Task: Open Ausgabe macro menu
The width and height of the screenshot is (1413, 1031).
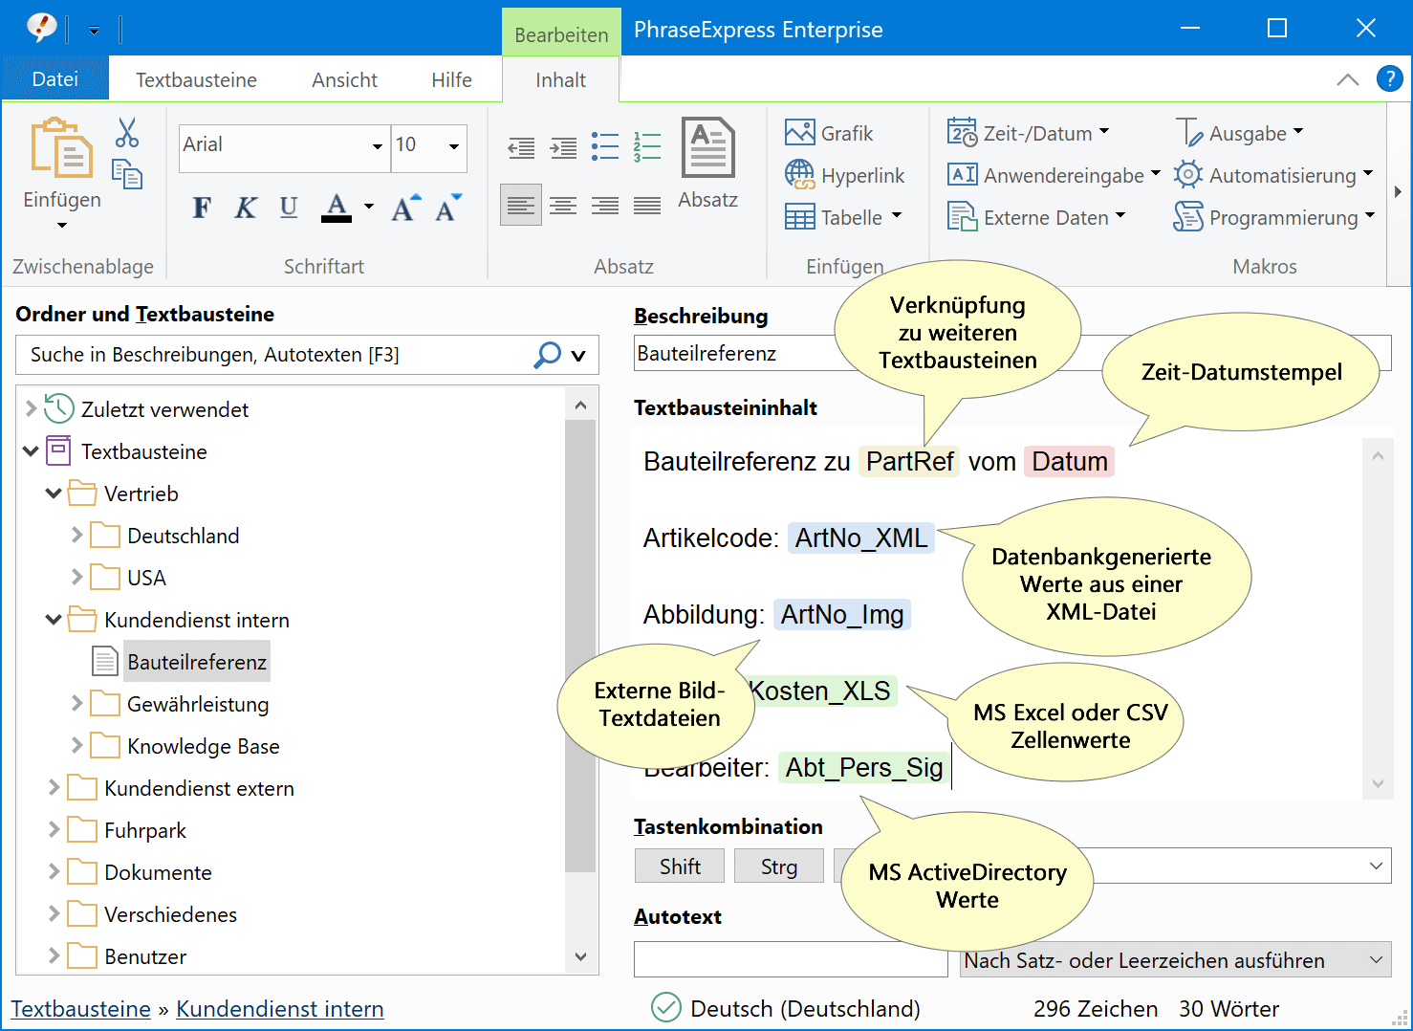Action: (1239, 133)
